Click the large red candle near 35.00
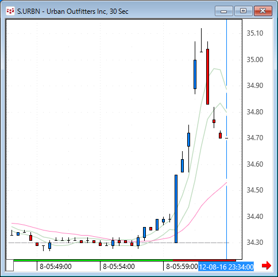278x277 pixels. coord(207,76)
